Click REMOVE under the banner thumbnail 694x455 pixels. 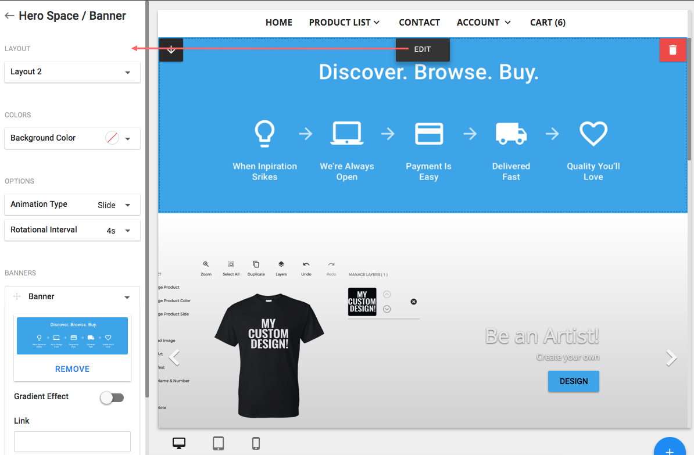72,369
